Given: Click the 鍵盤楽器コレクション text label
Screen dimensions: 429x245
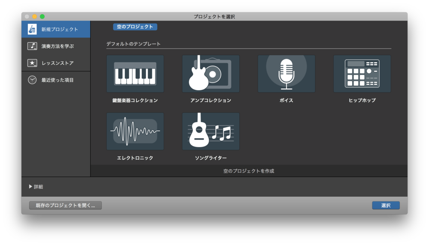Looking at the screenshot, I should 135,101.
